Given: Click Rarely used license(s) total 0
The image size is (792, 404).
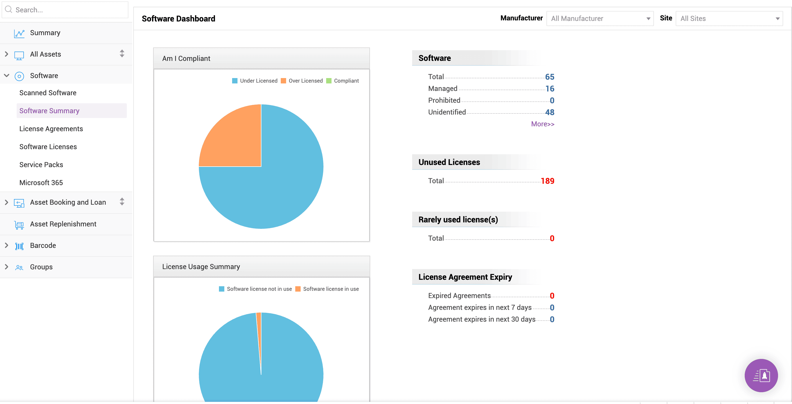Looking at the screenshot, I should (552, 238).
